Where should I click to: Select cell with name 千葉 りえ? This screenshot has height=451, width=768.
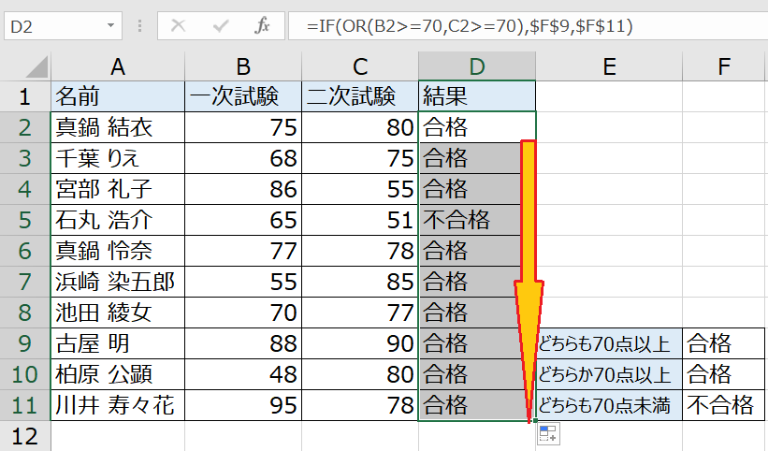pyautogui.click(x=118, y=158)
